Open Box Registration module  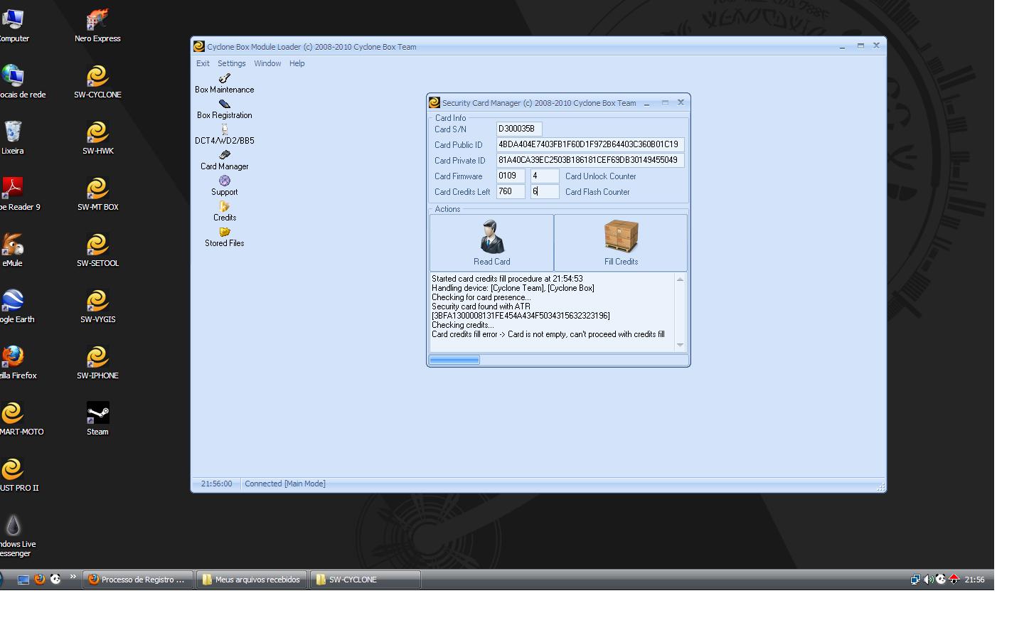tap(224, 109)
